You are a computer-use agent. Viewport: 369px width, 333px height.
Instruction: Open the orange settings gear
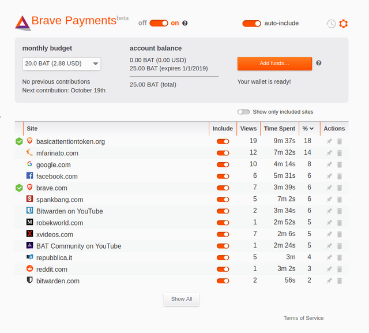click(x=344, y=24)
